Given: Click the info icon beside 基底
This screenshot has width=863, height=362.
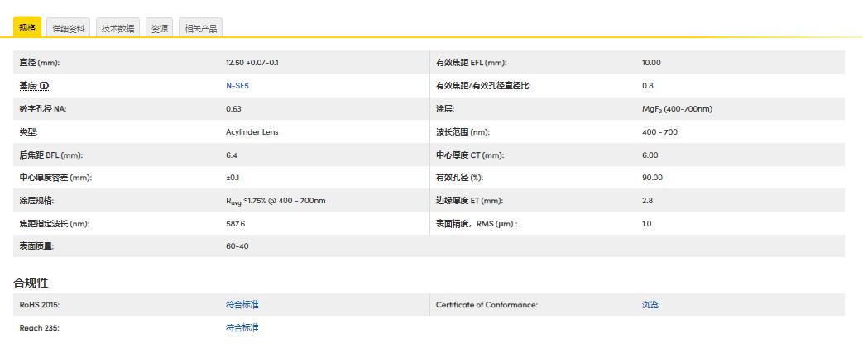Looking at the screenshot, I should pyautogui.click(x=45, y=86).
